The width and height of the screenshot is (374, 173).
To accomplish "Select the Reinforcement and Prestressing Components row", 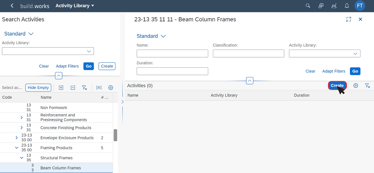I will click(56, 118).
